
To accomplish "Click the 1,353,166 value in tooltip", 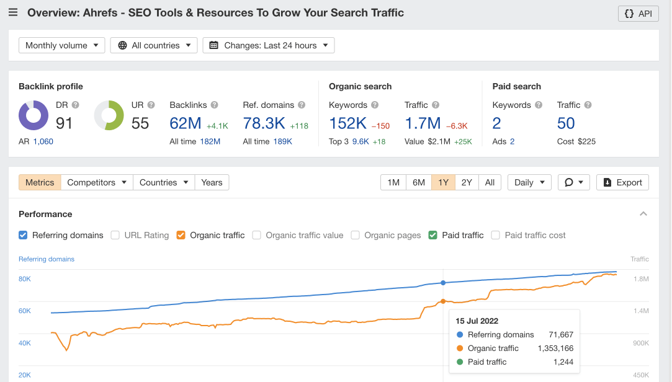I will [x=555, y=348].
